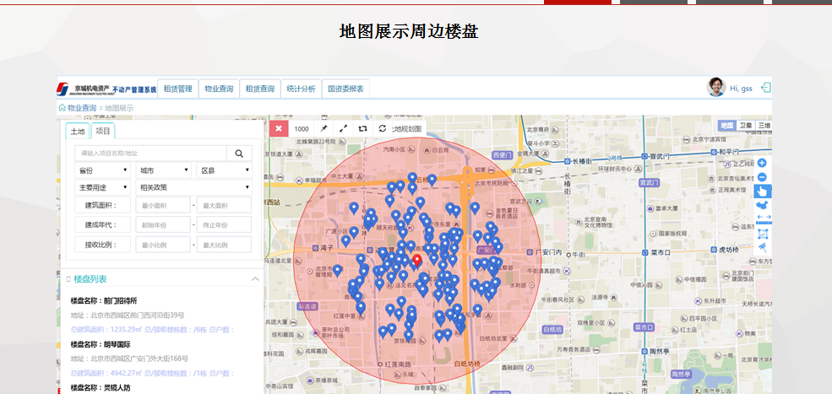Image resolution: width=832 pixels, height=394 pixels.
Task: Collapse the 楼盘列表 panel
Action: pyautogui.click(x=255, y=279)
